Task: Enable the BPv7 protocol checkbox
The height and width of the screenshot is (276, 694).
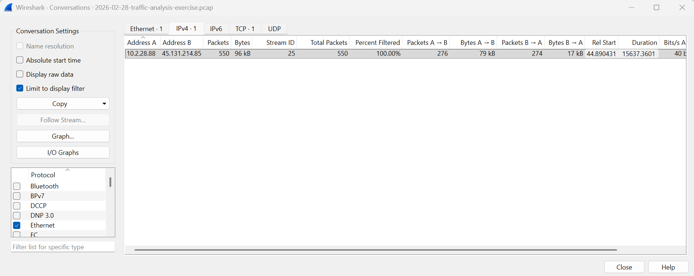Action: point(17,196)
